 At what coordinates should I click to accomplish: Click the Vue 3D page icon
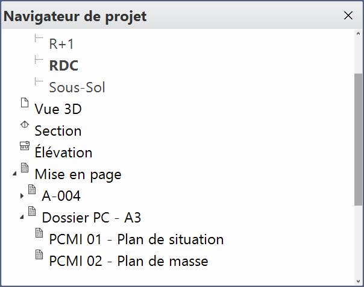[x=25, y=104]
